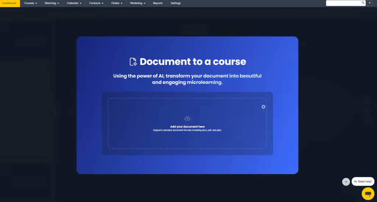Dismiss the 'Hi. Need help?' bubble

click(346, 182)
